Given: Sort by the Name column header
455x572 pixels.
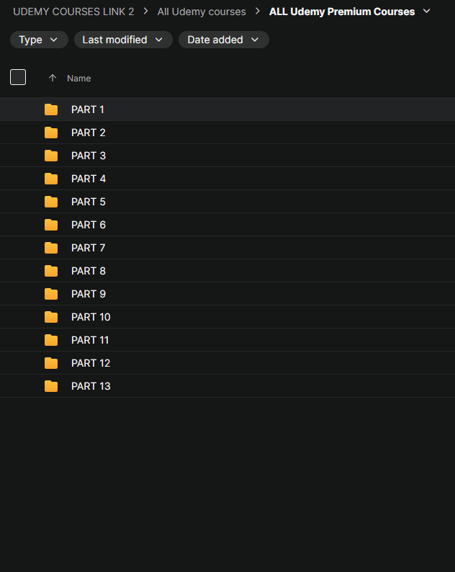Looking at the screenshot, I should coord(78,78).
